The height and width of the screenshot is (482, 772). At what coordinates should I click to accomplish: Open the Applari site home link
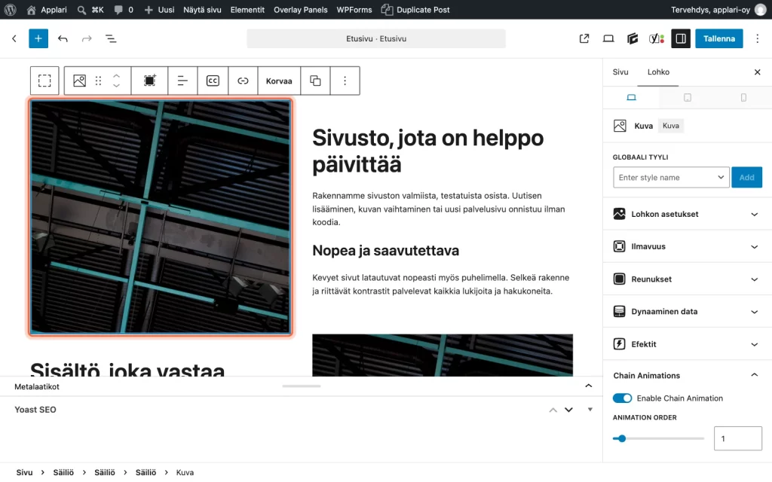pos(47,9)
